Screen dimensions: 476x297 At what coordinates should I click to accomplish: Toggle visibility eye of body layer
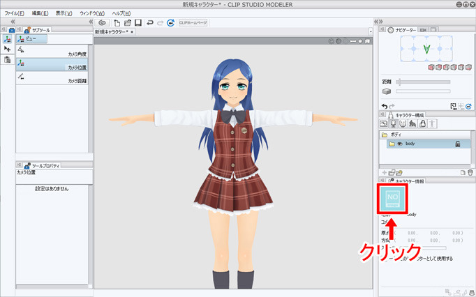(x=400, y=144)
